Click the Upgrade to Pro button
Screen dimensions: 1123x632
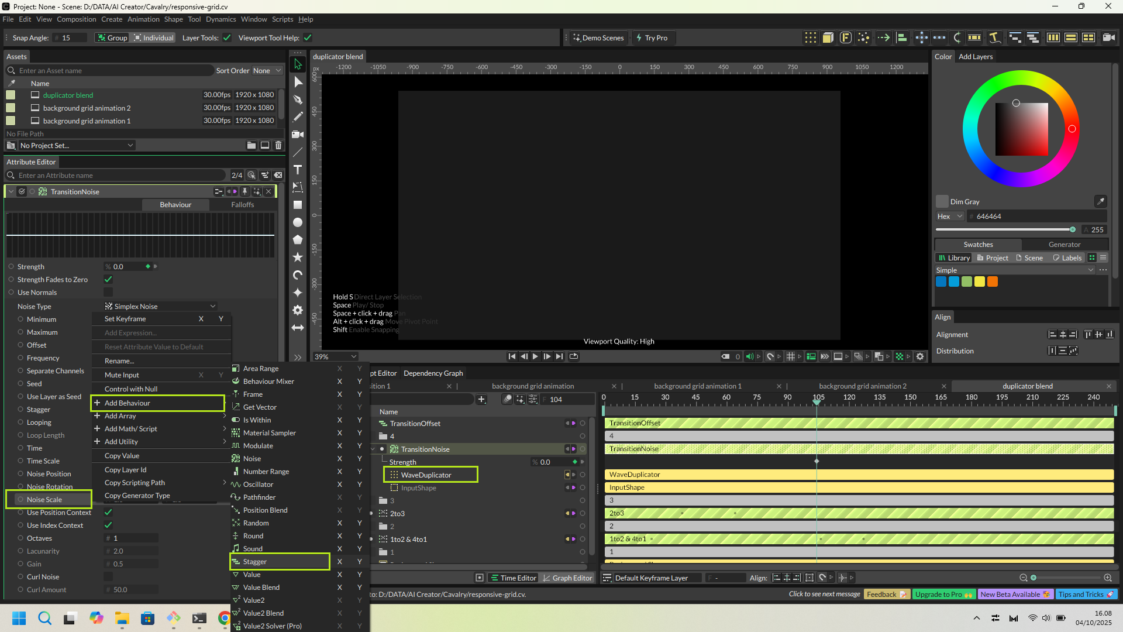tap(943, 594)
